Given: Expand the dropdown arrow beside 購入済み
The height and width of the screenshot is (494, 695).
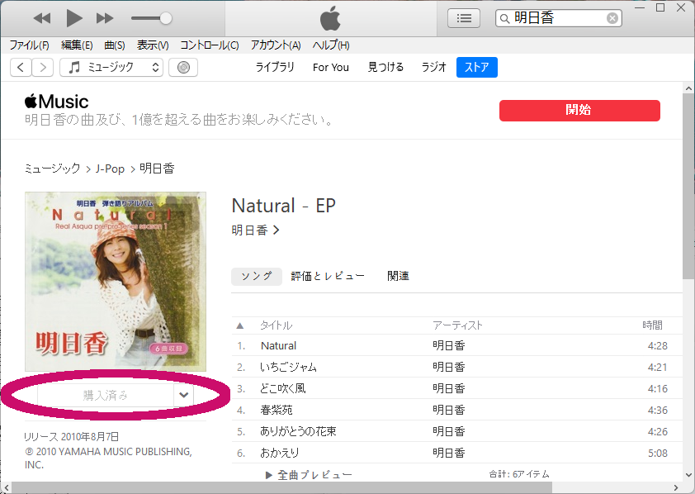Looking at the screenshot, I should pos(183,395).
